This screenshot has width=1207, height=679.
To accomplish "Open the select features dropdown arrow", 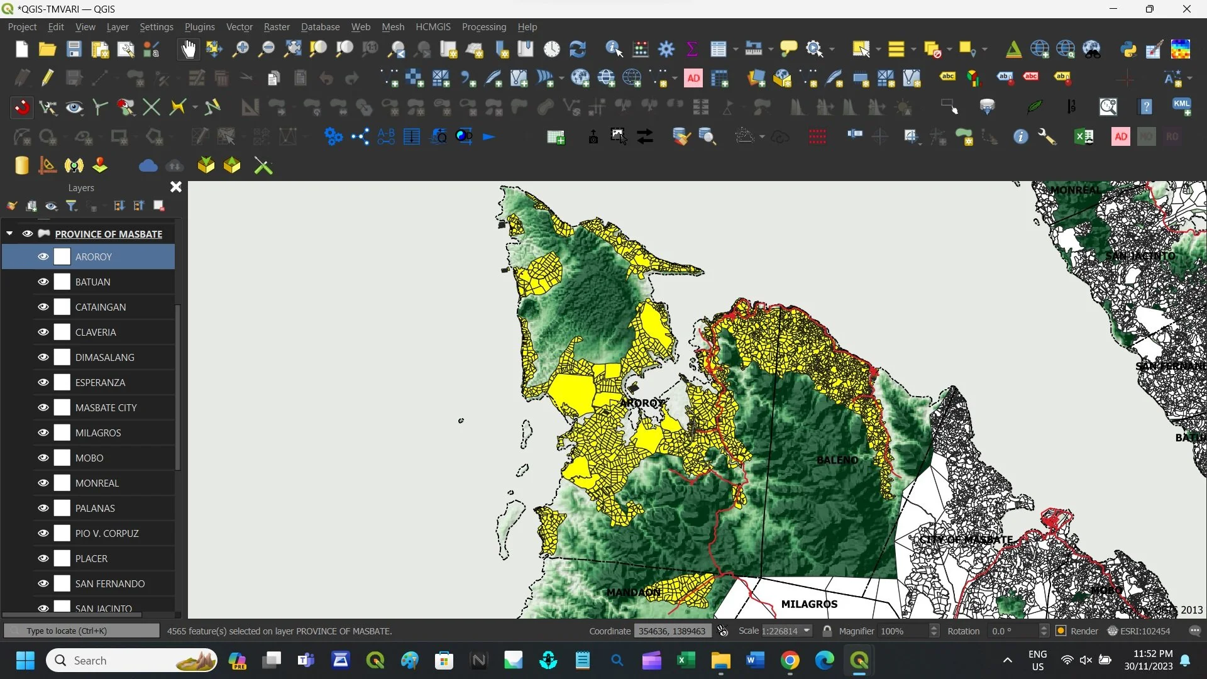I will 878,49.
